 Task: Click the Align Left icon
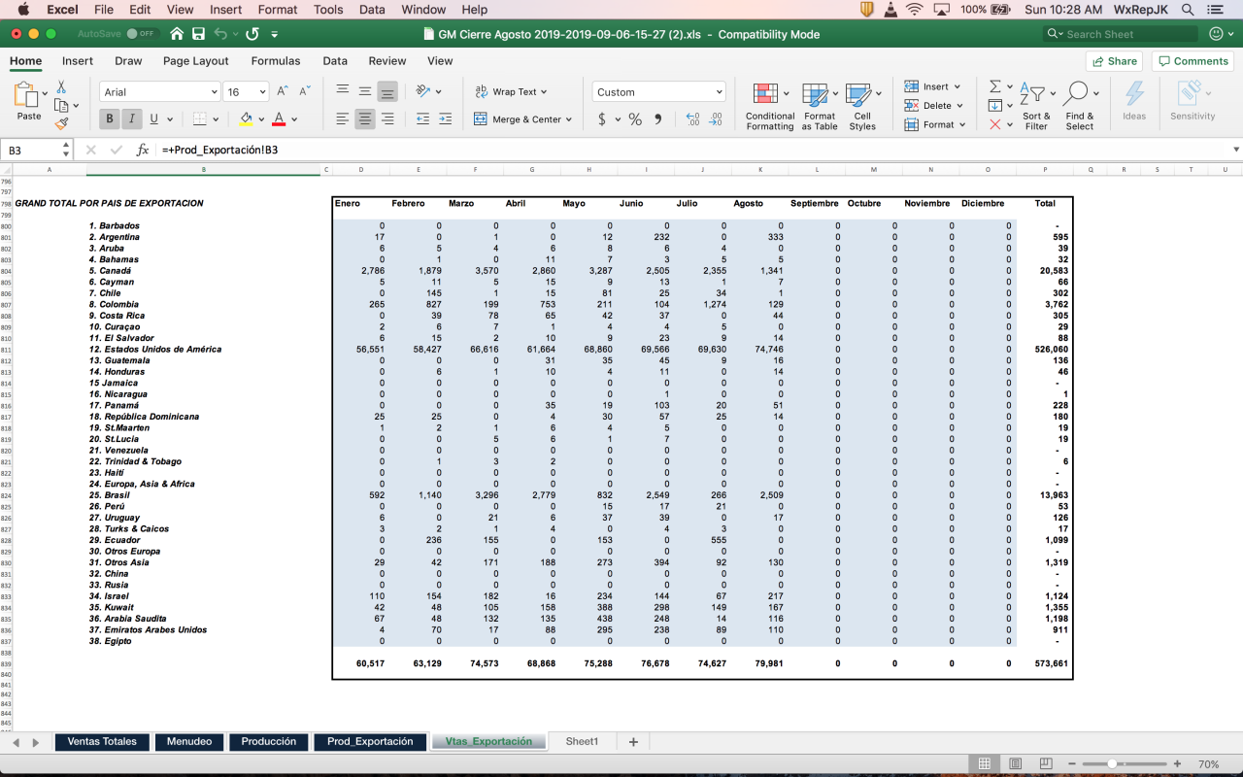click(342, 119)
